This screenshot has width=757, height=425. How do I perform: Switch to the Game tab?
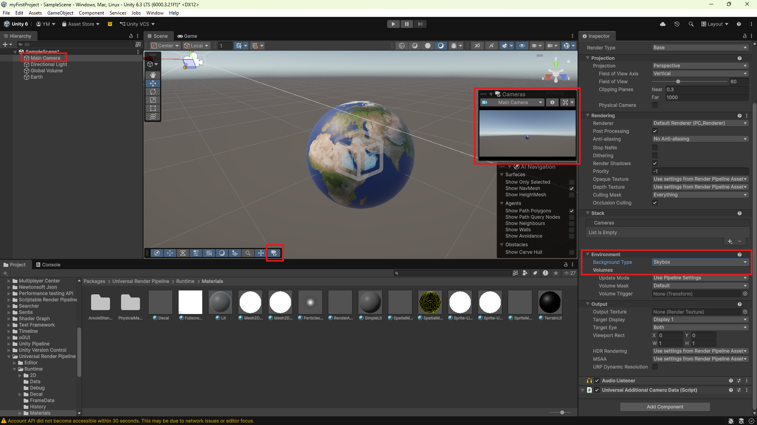click(187, 36)
